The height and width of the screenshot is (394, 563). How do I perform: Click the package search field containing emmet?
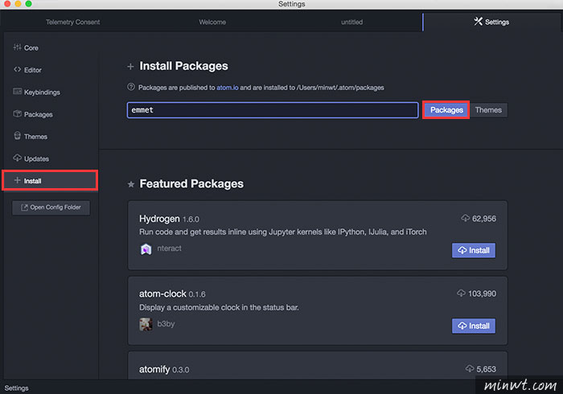(x=273, y=110)
